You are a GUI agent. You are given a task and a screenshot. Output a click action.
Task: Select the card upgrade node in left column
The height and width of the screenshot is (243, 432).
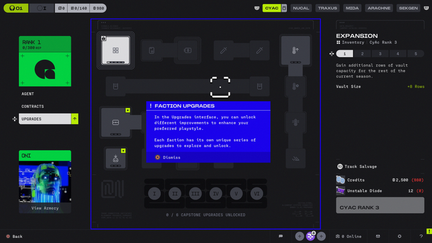116,123
